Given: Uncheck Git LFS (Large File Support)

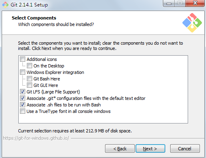Looking at the screenshot, I should 22,92.
